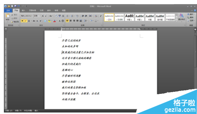Activate the Format Painter brush
The width and height of the screenshot is (197, 114).
pos(15,22)
